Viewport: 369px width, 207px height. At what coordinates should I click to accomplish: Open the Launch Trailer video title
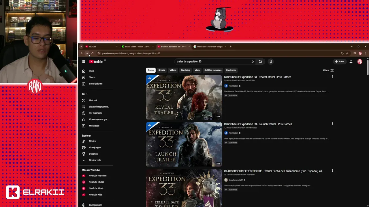pos(258,124)
